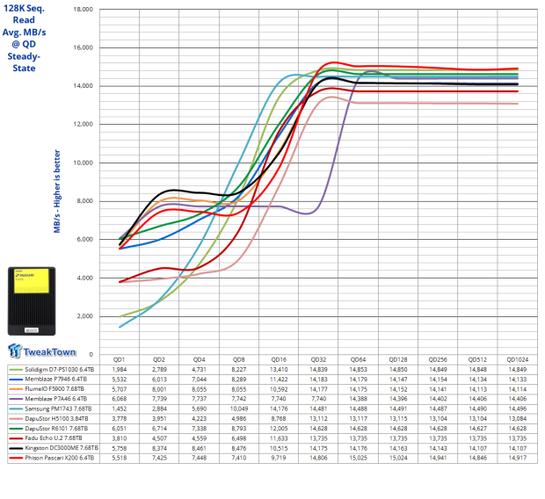
Task: Select the 'Memblaze P7946 6.4TB' row label
Action: click(56, 380)
